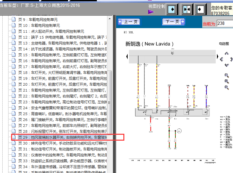
Task: Click the page icon of 页 19
Action: [x=14, y=78]
